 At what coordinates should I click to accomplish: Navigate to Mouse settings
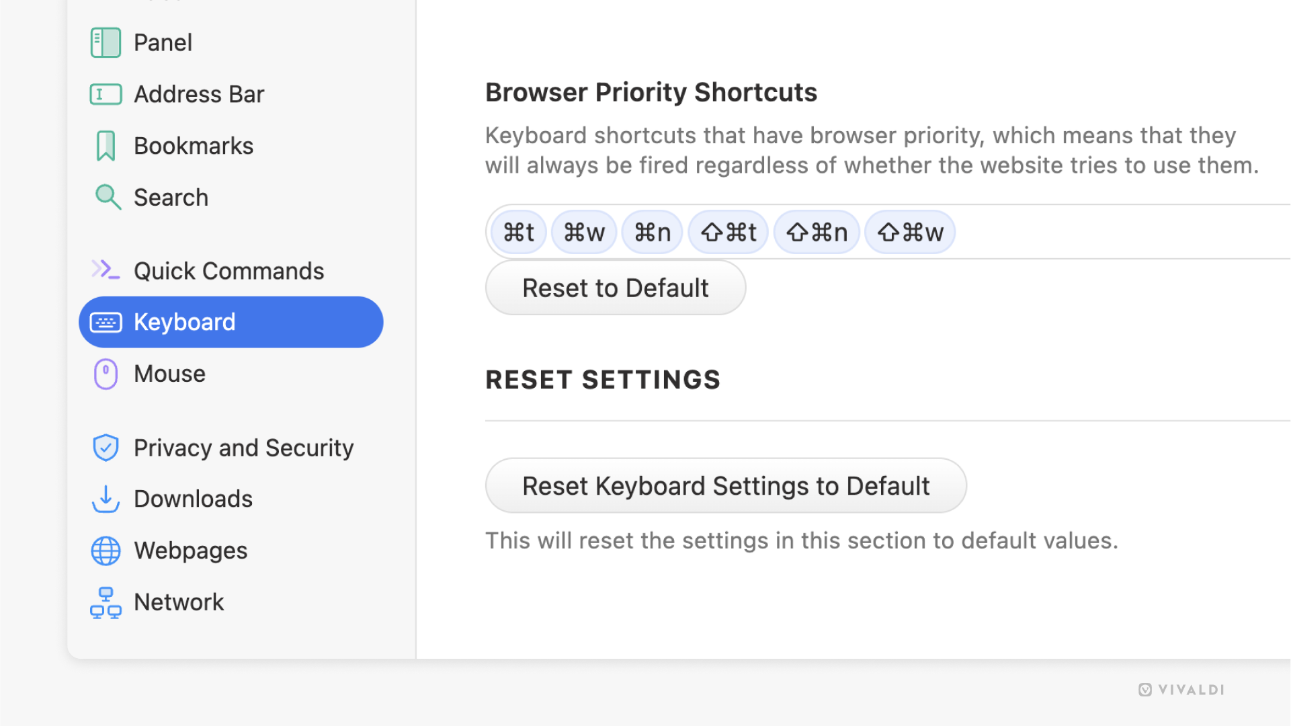pos(169,372)
